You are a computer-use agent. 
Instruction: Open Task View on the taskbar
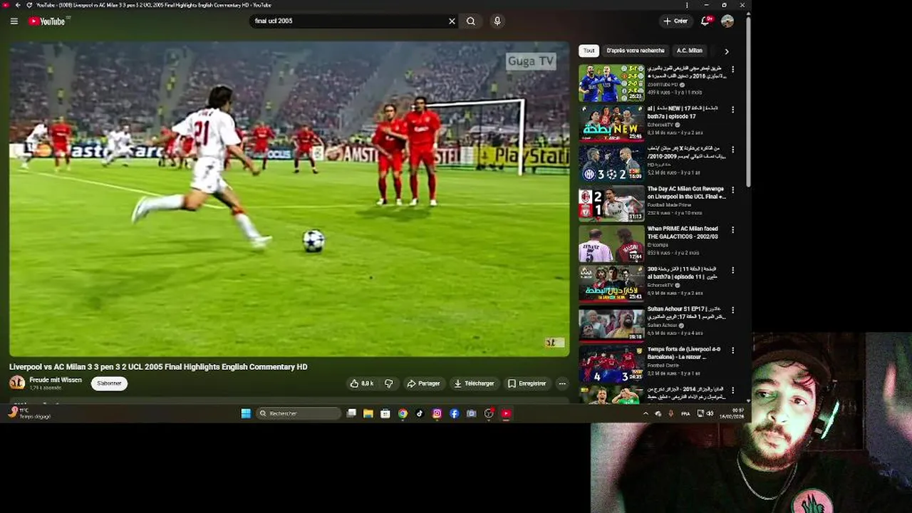[x=351, y=413]
